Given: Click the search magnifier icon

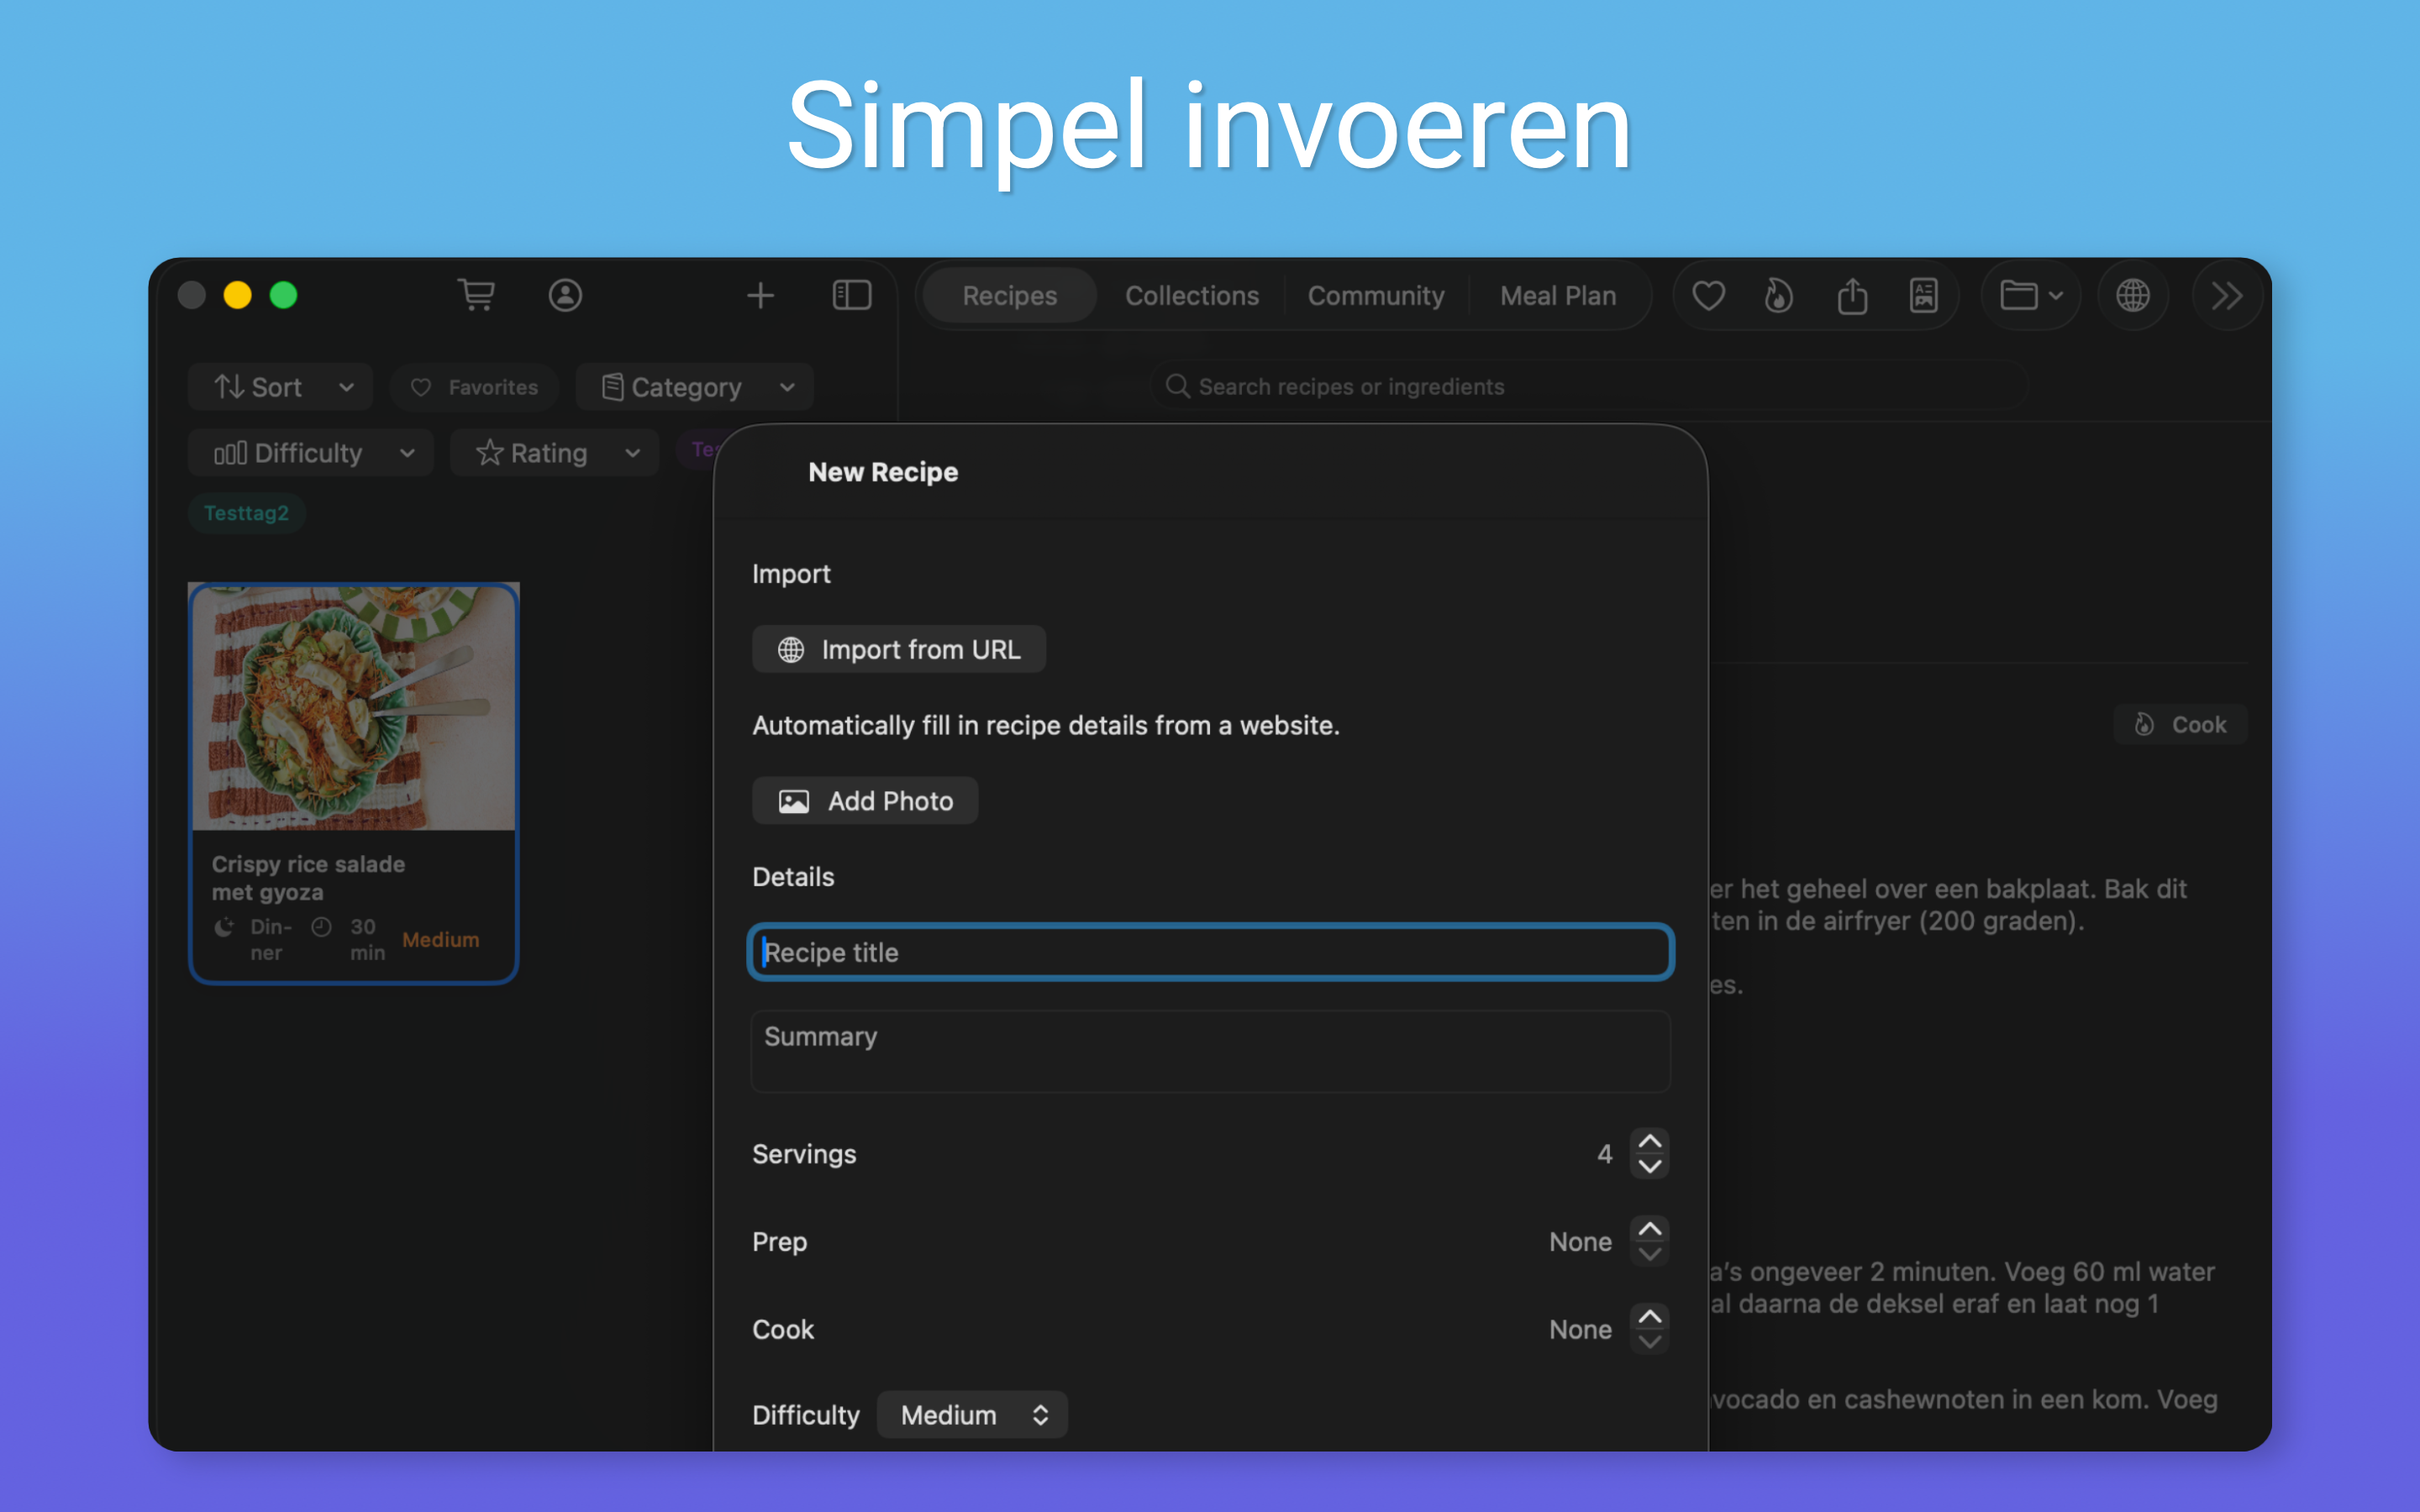Looking at the screenshot, I should [1177, 386].
